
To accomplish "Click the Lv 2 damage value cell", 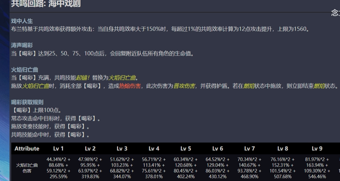I will [x=90, y=168].
